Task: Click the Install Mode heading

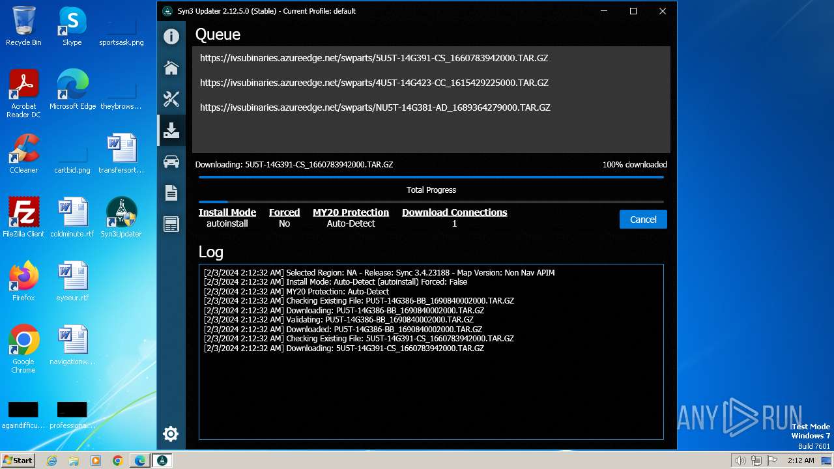Action: tap(227, 212)
